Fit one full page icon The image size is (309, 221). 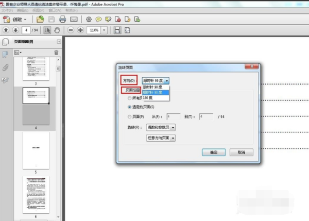coord(127,30)
